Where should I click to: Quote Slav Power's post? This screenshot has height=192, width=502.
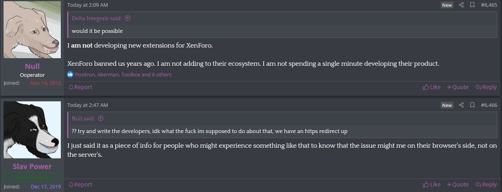point(458,184)
